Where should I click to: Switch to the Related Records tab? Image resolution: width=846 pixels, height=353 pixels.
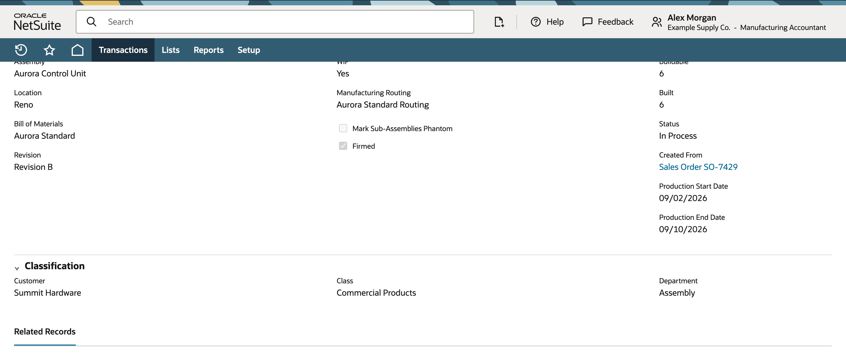[x=45, y=332]
